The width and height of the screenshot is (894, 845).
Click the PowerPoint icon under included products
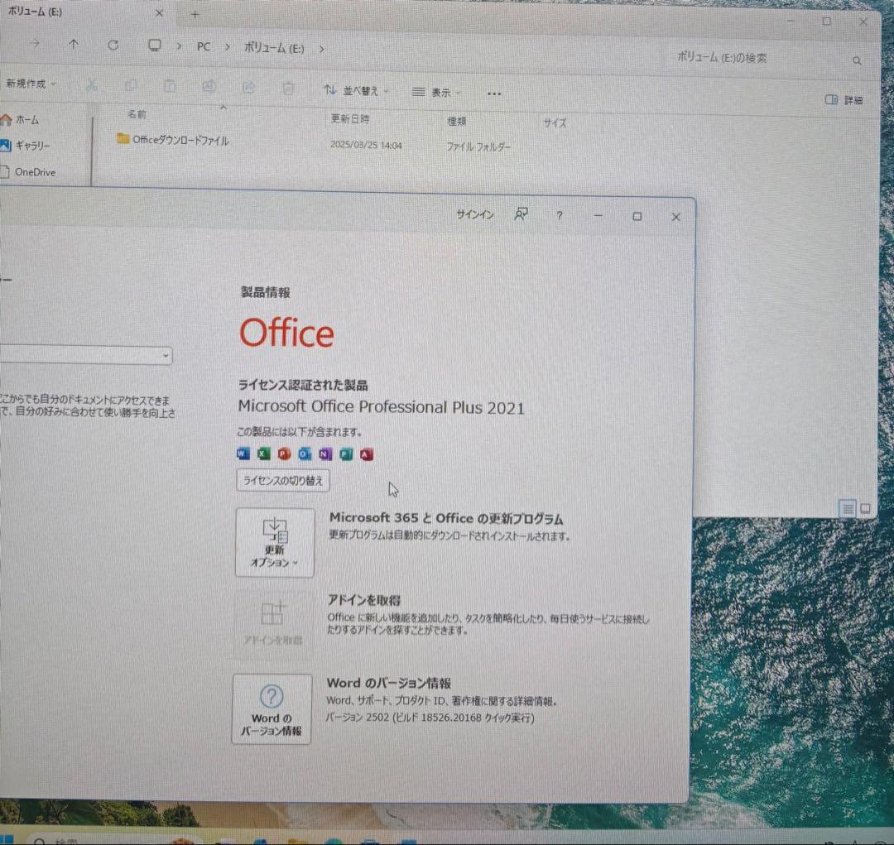tap(282, 454)
